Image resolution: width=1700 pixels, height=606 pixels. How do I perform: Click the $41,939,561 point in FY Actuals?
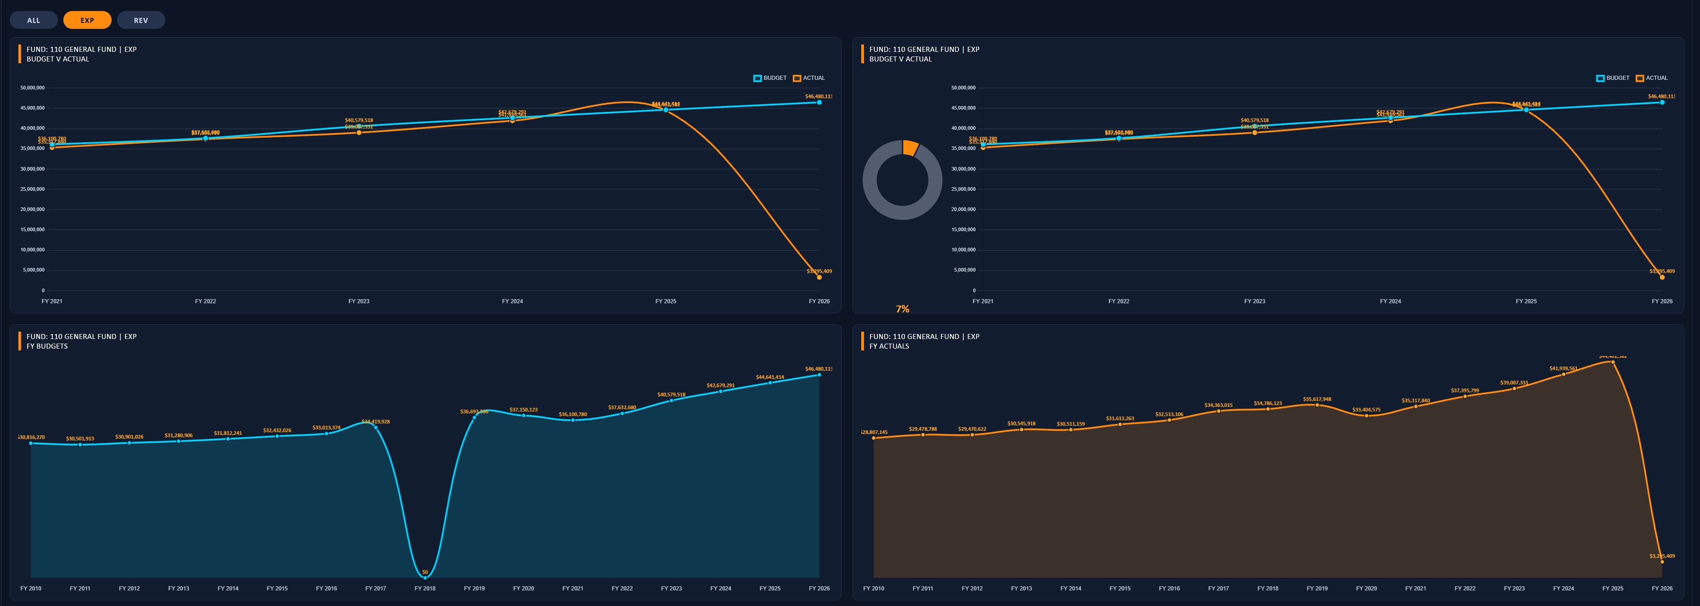[x=1563, y=374]
